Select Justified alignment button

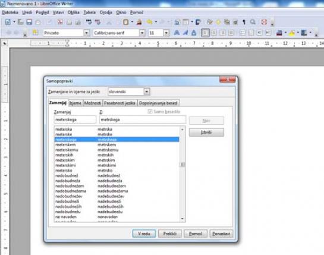click(231, 33)
